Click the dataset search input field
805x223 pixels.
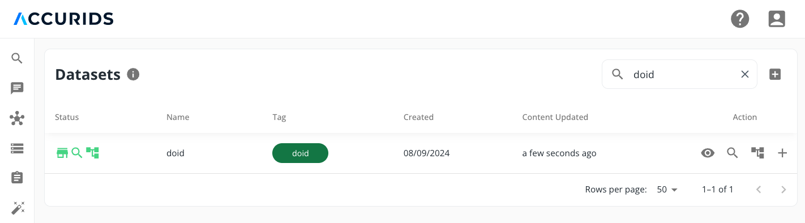click(679, 74)
